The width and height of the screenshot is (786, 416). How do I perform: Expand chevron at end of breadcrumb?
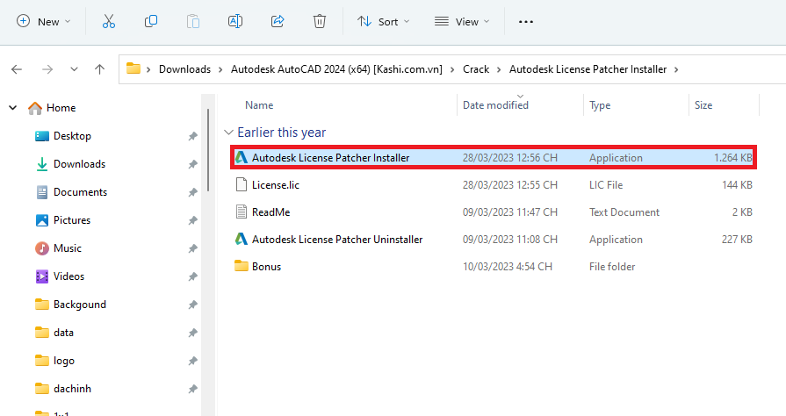pos(676,69)
